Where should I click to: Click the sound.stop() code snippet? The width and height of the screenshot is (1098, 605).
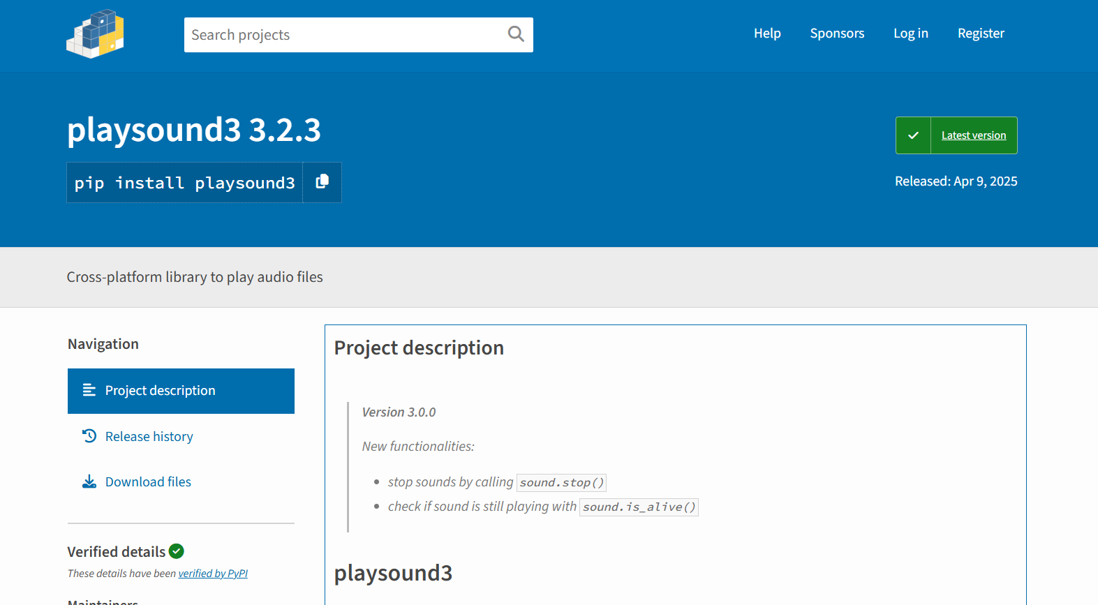(x=561, y=483)
